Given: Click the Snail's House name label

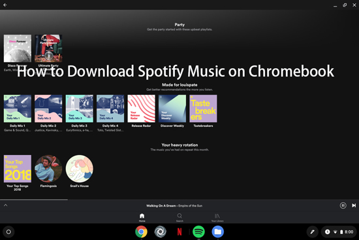Looking at the screenshot, I should [80, 186].
